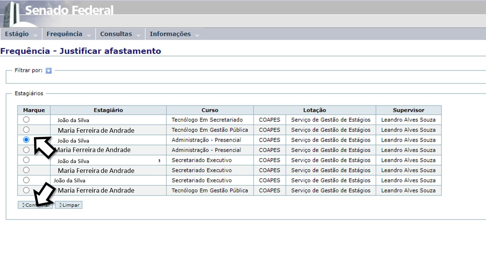
Task: Click the Senado Federal building logo
Action: click(11, 13)
